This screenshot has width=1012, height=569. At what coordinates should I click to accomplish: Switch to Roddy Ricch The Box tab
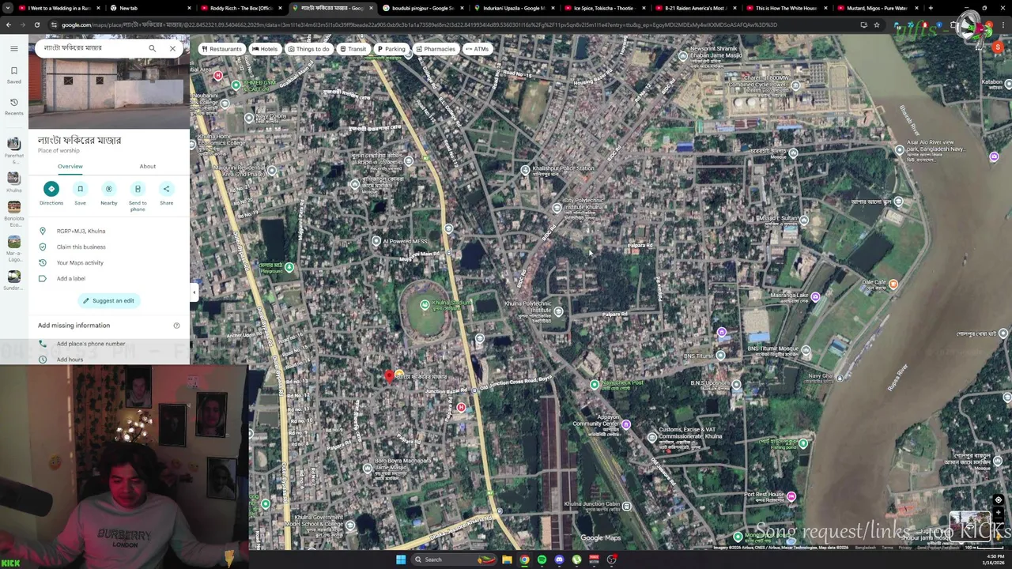pyautogui.click(x=241, y=8)
